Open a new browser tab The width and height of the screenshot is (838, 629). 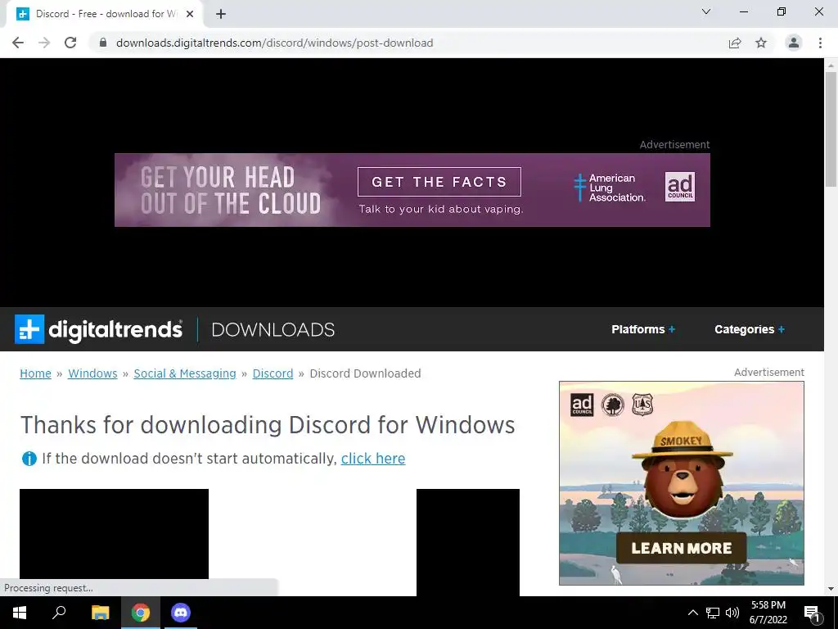[221, 14]
